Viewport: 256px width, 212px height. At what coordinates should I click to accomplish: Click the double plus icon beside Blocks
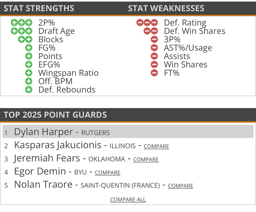25,39
